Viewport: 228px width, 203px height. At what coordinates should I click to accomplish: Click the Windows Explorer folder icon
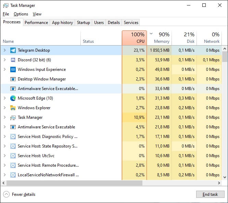click(x=13, y=108)
